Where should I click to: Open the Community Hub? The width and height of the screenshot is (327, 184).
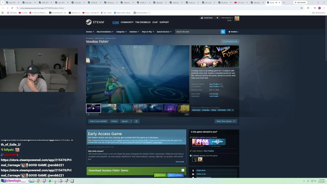(x=230, y=41)
